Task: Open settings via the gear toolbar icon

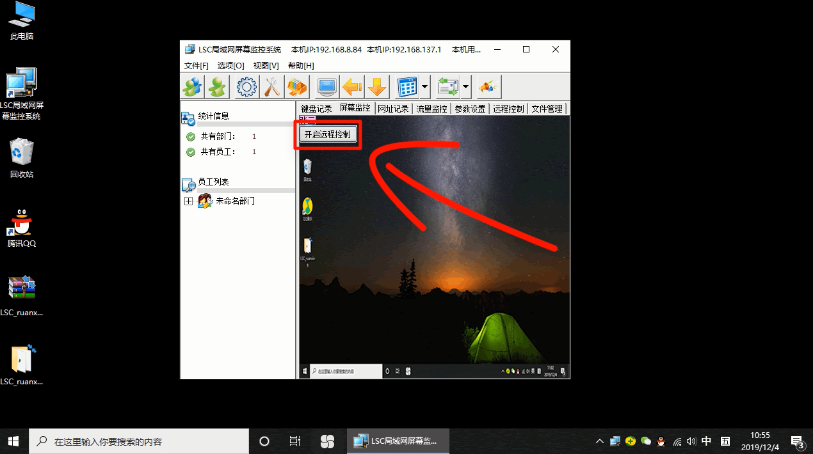Action: (x=246, y=86)
